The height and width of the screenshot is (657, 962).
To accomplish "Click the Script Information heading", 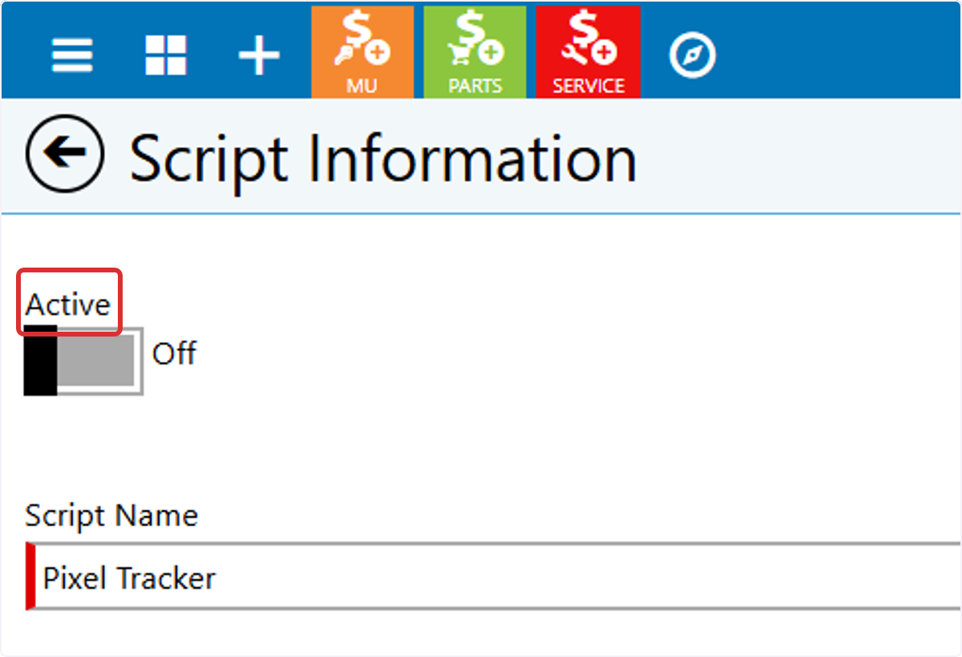I will tap(383, 159).
